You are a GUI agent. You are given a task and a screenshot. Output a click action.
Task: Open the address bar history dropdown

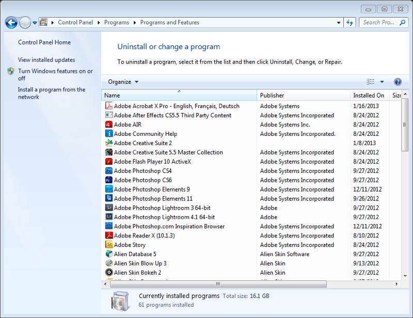pyautogui.click(x=339, y=23)
